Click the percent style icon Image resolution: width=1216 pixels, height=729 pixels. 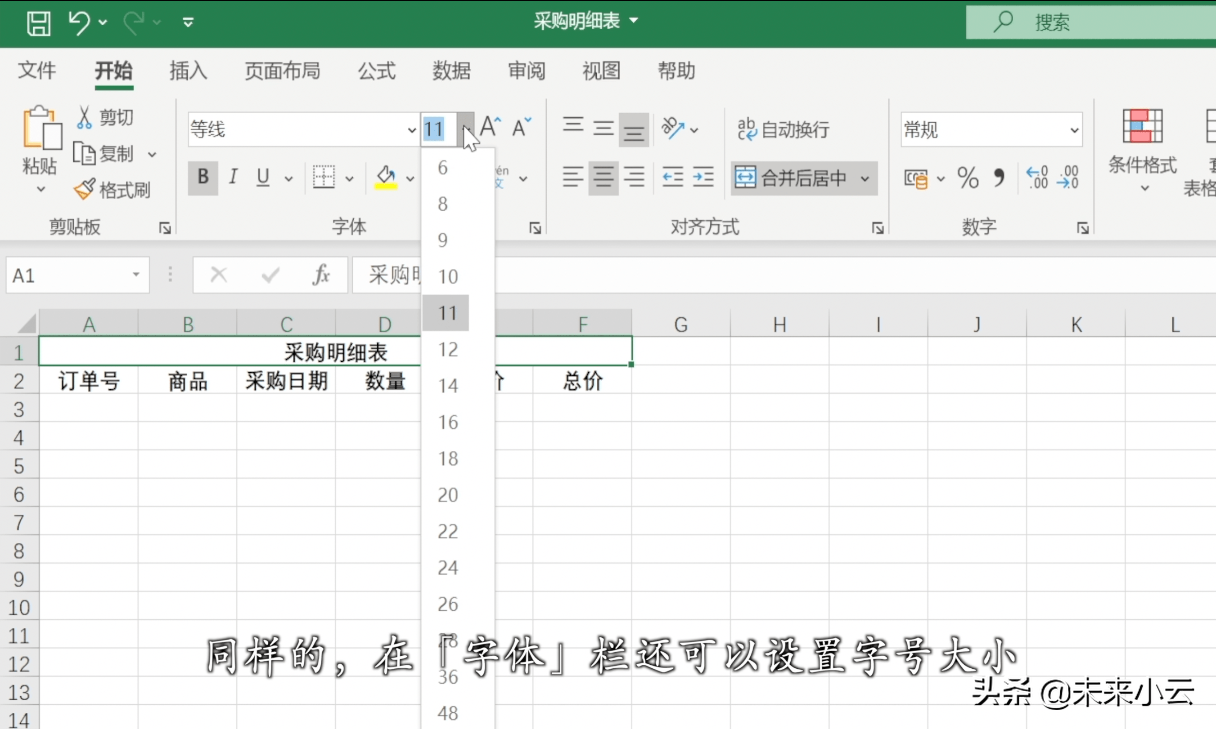[x=968, y=178]
